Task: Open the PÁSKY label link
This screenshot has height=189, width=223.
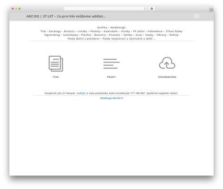Action: pyautogui.click(x=111, y=77)
